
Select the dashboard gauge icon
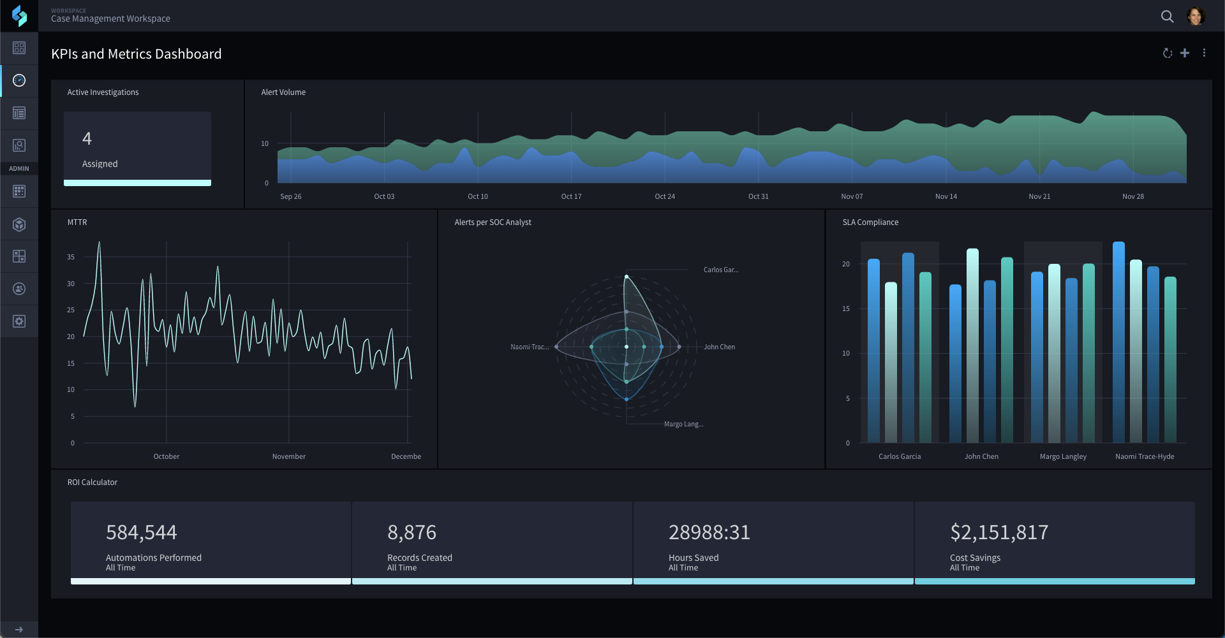pyautogui.click(x=19, y=80)
